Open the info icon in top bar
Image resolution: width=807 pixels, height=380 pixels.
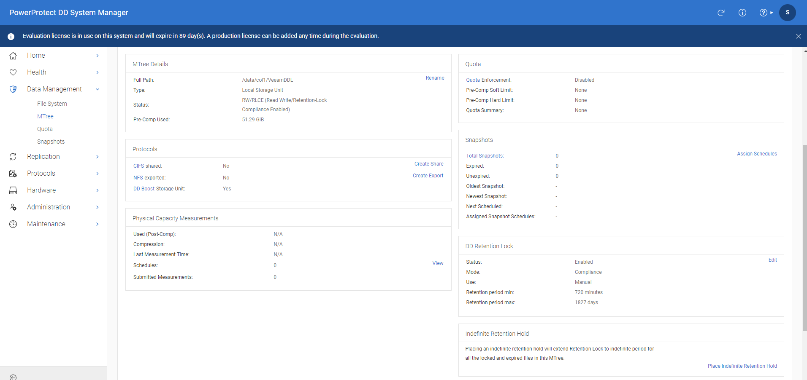pos(742,13)
